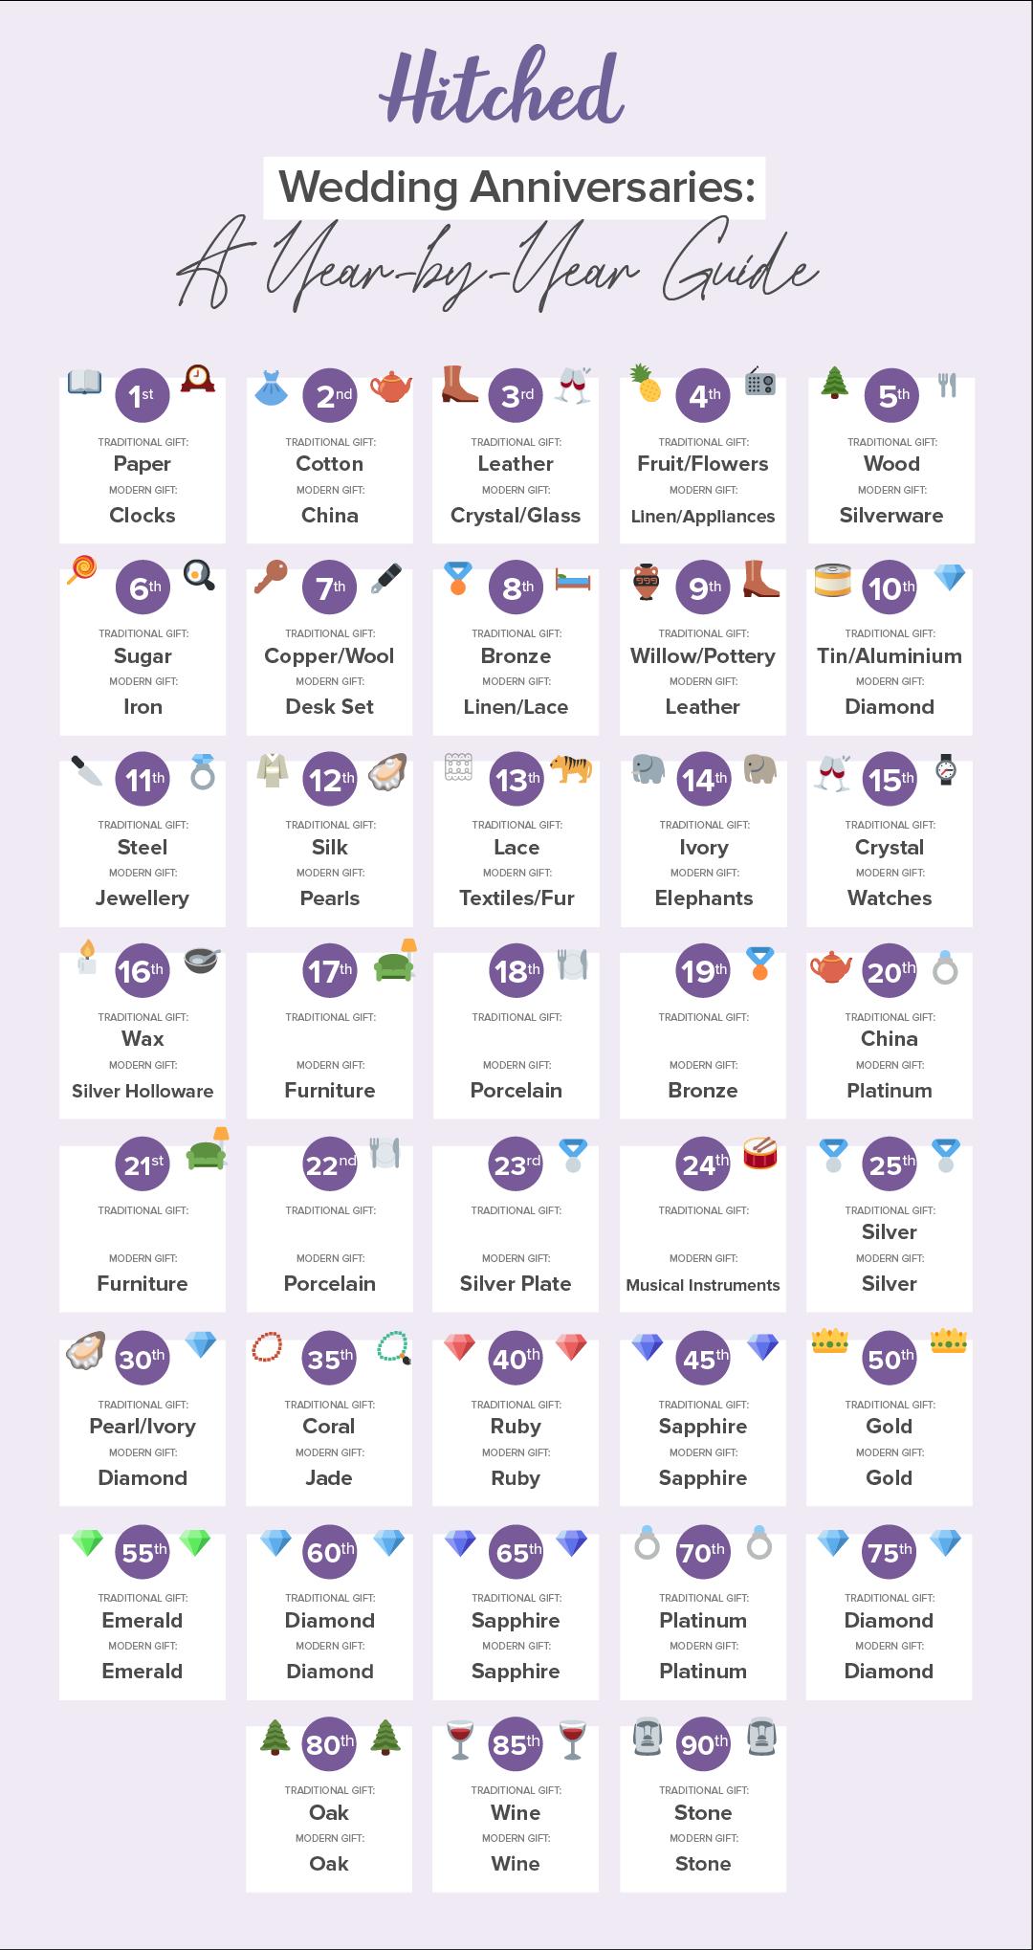Click the Silver Holloware gift label

[143, 1091]
